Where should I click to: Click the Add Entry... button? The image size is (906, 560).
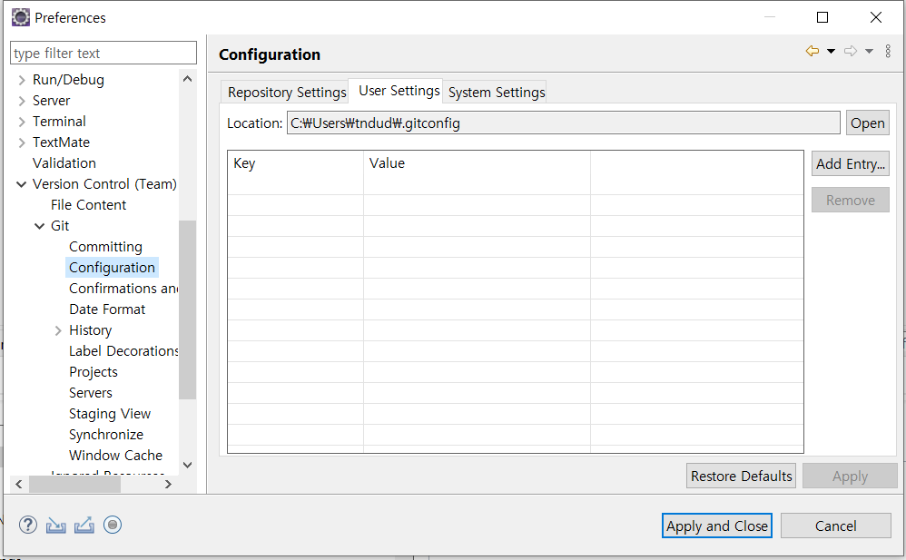pyautogui.click(x=850, y=164)
